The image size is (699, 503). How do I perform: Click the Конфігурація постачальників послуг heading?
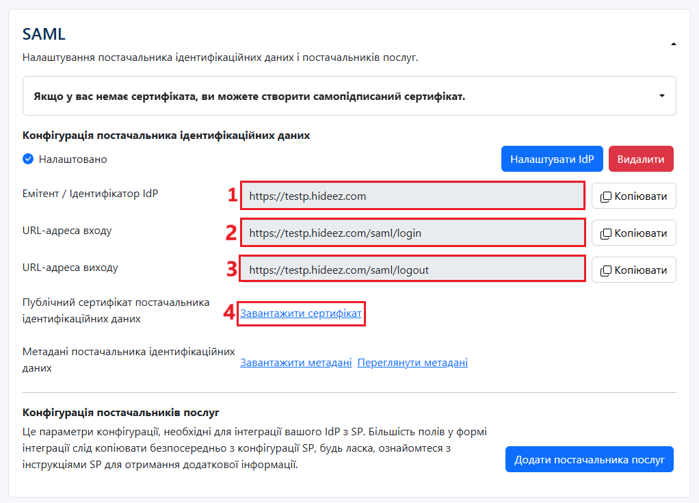(x=120, y=413)
